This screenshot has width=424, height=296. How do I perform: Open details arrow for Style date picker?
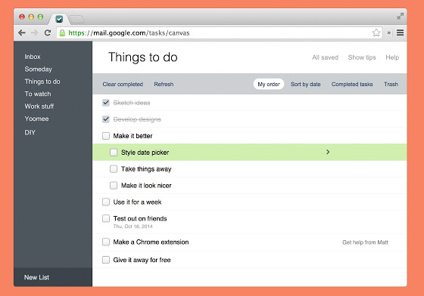pos(328,152)
